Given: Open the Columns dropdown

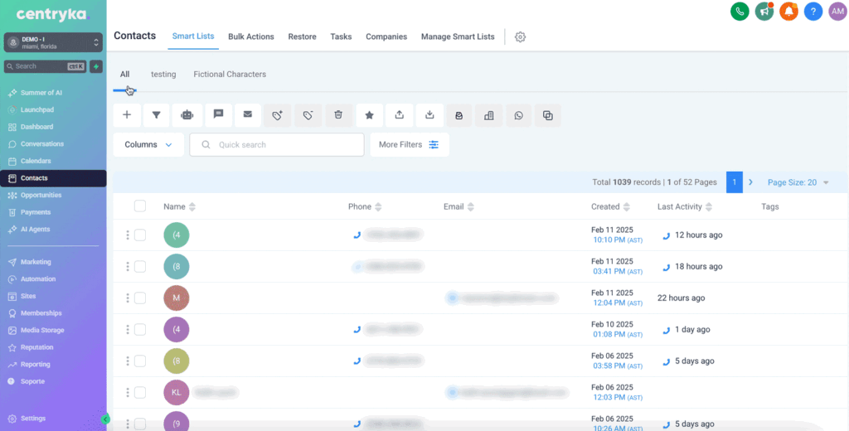Looking at the screenshot, I should pos(148,144).
